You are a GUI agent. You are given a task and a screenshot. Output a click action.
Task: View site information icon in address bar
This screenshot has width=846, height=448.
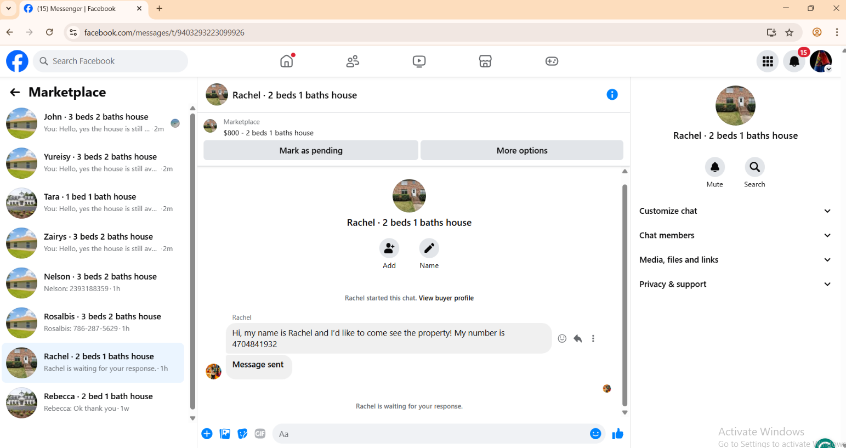[73, 32]
